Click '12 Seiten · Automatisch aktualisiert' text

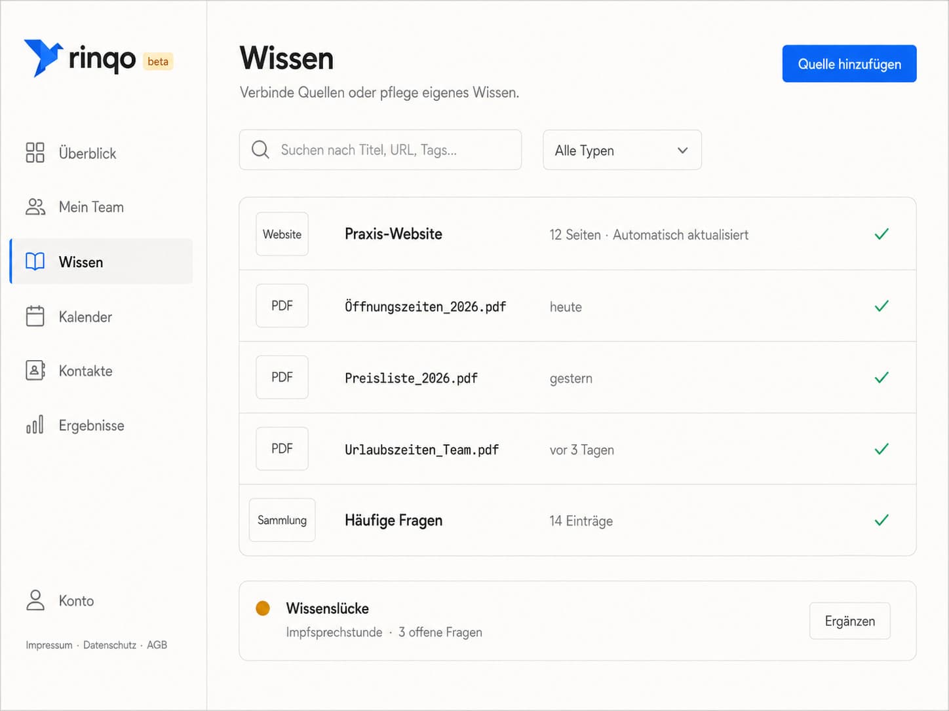coord(649,234)
